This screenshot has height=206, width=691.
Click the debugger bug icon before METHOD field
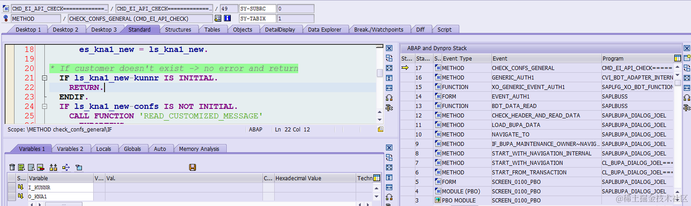pos(6,19)
